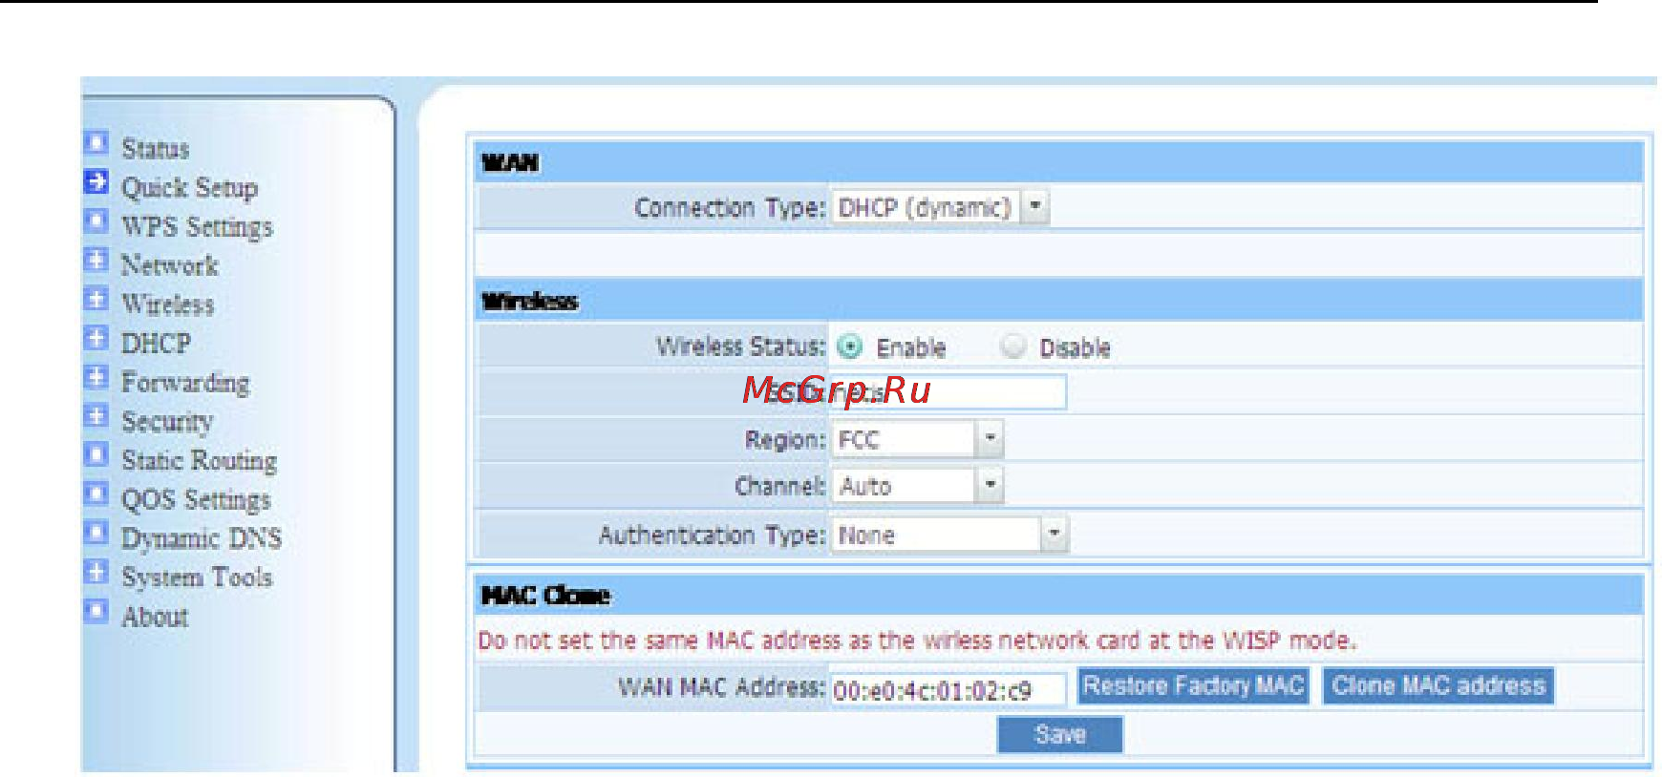Open the Connection Type dropdown
The height and width of the screenshot is (777, 1662).
click(940, 207)
